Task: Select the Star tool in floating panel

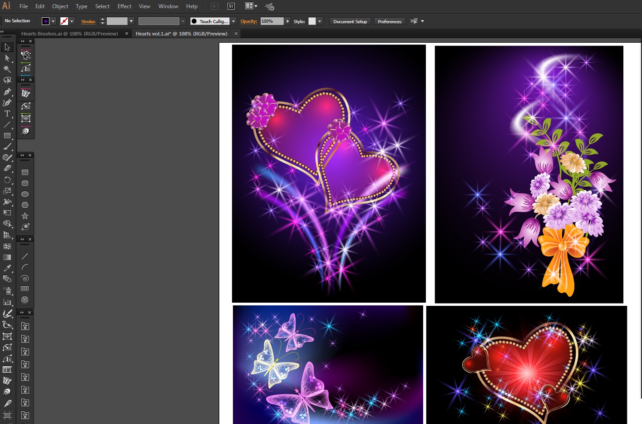Action: click(x=25, y=216)
